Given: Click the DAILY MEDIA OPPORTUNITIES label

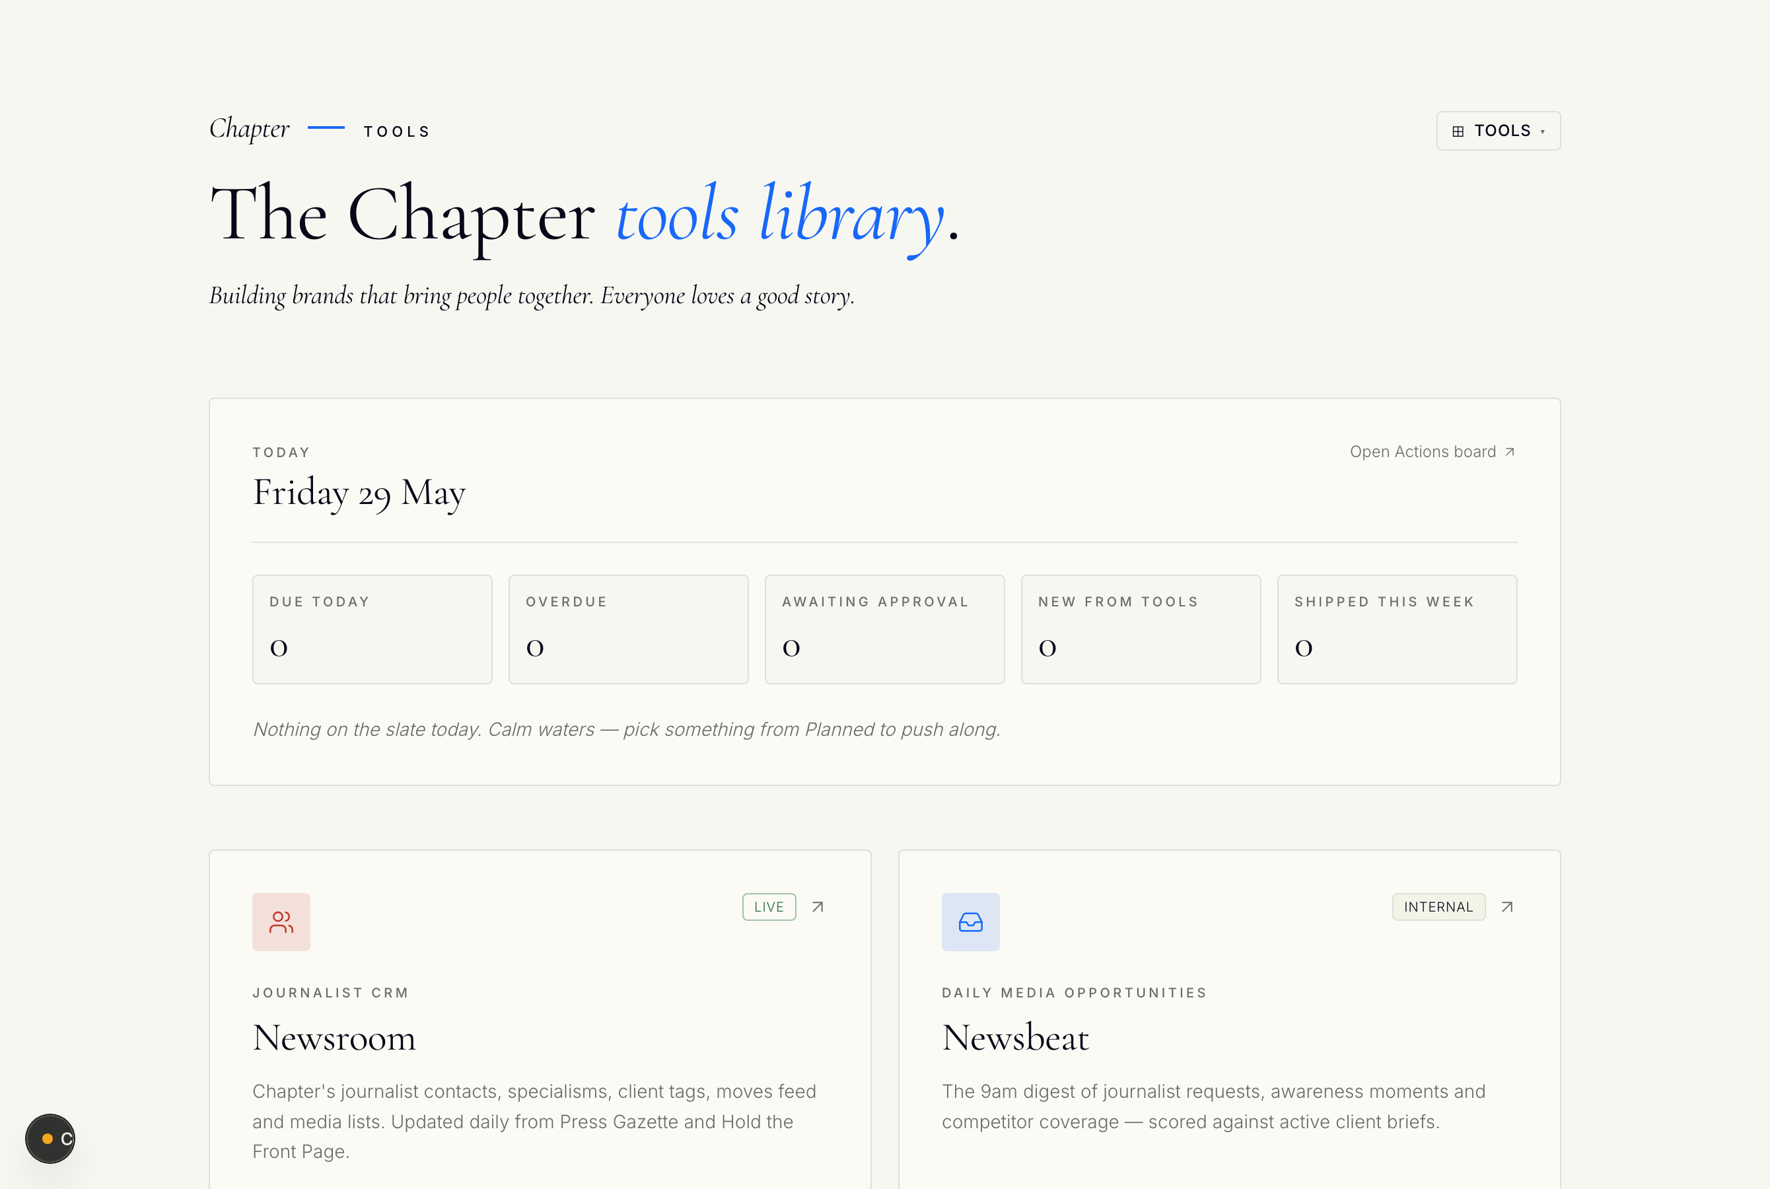Looking at the screenshot, I should [1074, 993].
